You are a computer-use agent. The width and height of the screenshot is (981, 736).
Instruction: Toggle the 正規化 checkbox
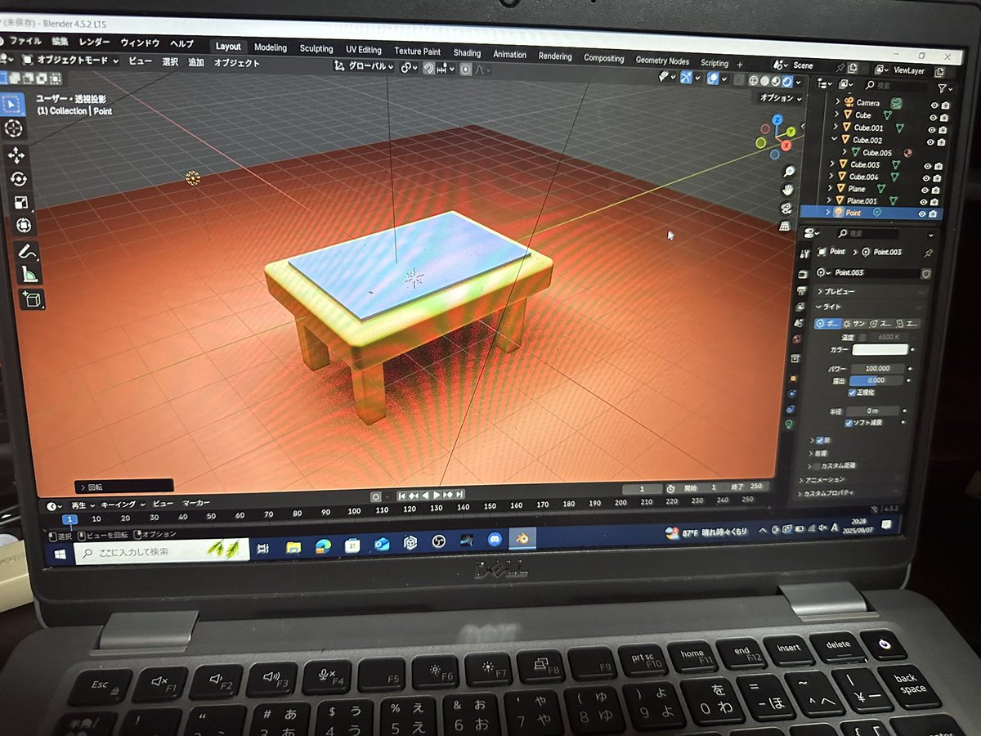(852, 393)
